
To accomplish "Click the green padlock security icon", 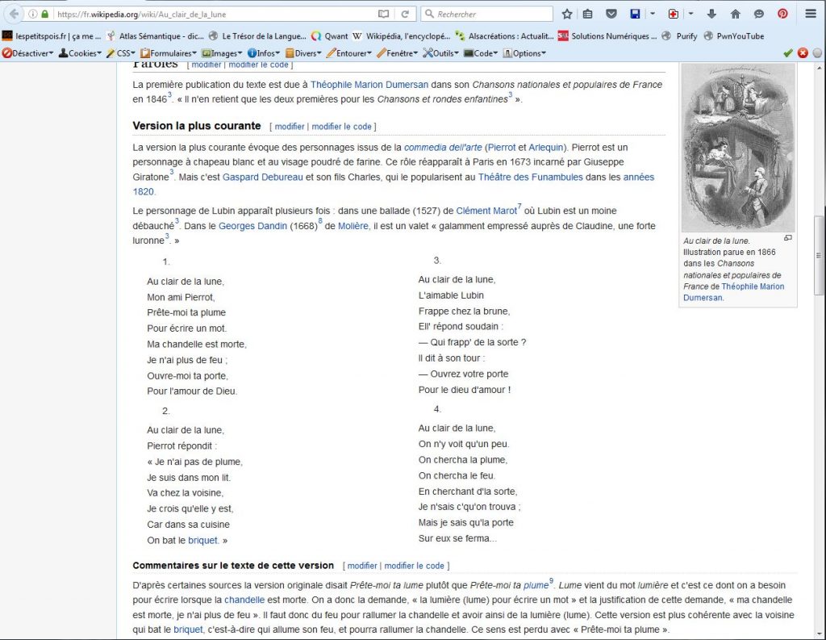I will [x=45, y=15].
